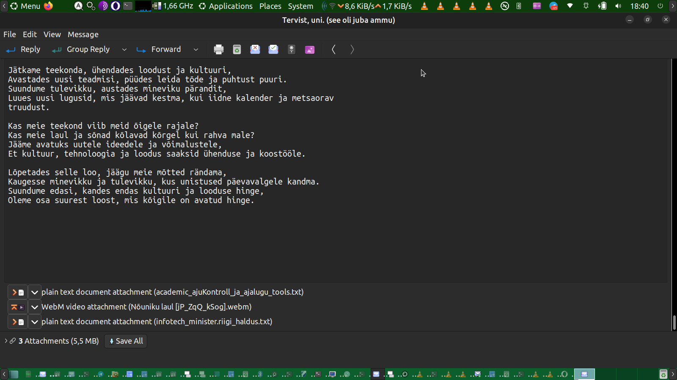Go to previous message arrow
Image resolution: width=677 pixels, height=380 pixels.
pyautogui.click(x=334, y=49)
